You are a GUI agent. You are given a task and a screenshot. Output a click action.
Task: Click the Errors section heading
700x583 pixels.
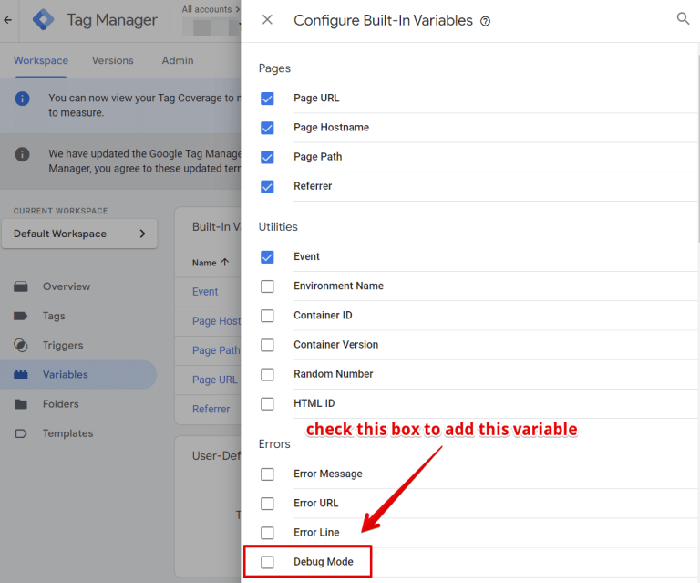click(x=274, y=444)
